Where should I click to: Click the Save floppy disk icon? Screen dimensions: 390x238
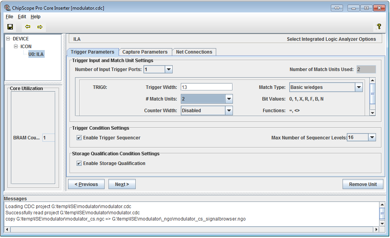coord(10,27)
